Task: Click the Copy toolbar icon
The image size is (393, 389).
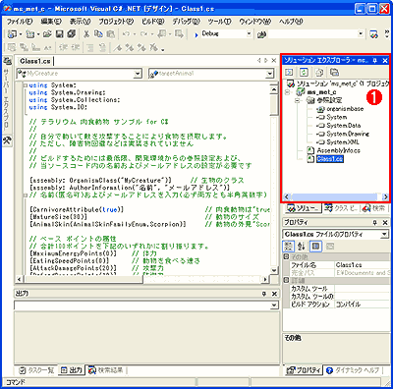Action: point(98,34)
